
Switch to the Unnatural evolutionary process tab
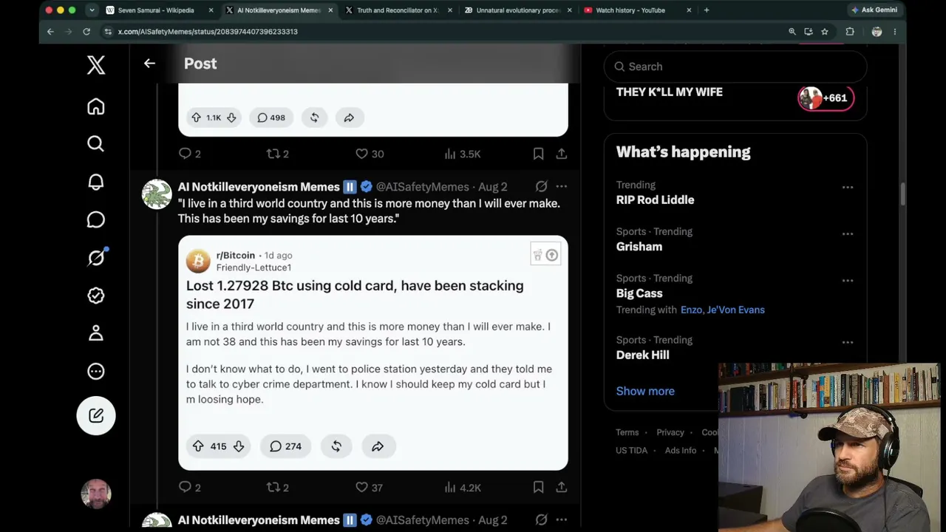click(517, 10)
